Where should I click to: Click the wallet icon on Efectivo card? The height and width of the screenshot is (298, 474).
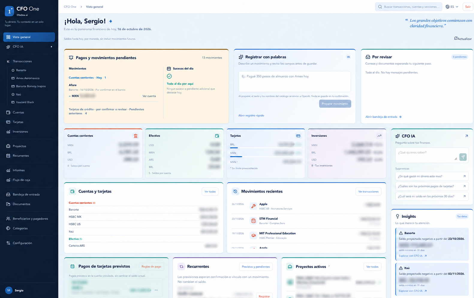click(217, 136)
